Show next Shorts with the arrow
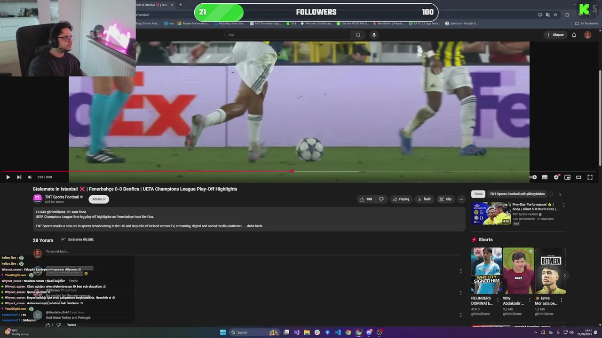 pos(565,276)
